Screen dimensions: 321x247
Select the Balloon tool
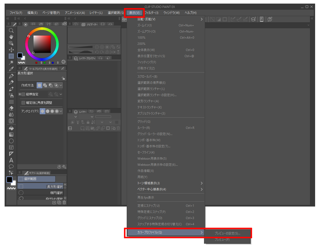coord(11,167)
